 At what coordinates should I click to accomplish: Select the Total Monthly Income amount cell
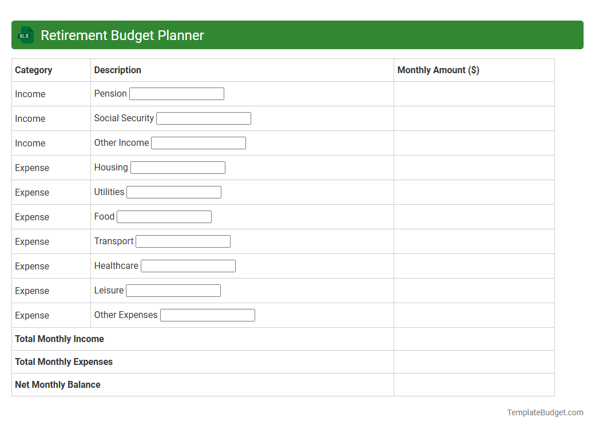(x=474, y=339)
